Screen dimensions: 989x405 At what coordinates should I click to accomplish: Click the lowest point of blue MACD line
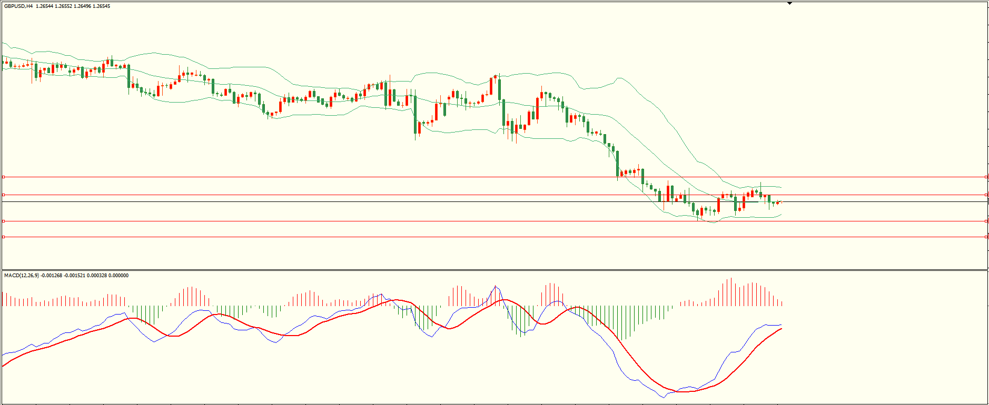(663, 397)
